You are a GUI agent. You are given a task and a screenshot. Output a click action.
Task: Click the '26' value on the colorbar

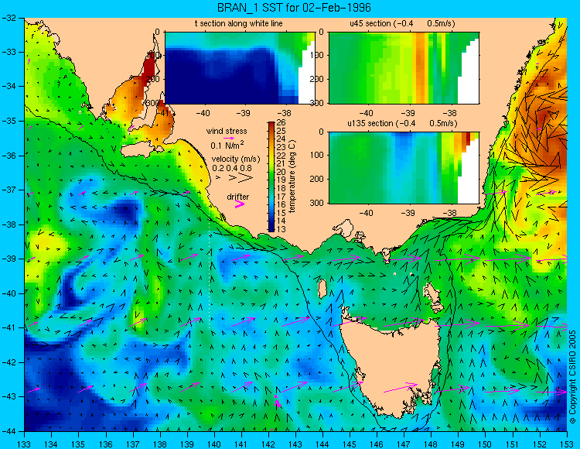[x=281, y=122]
